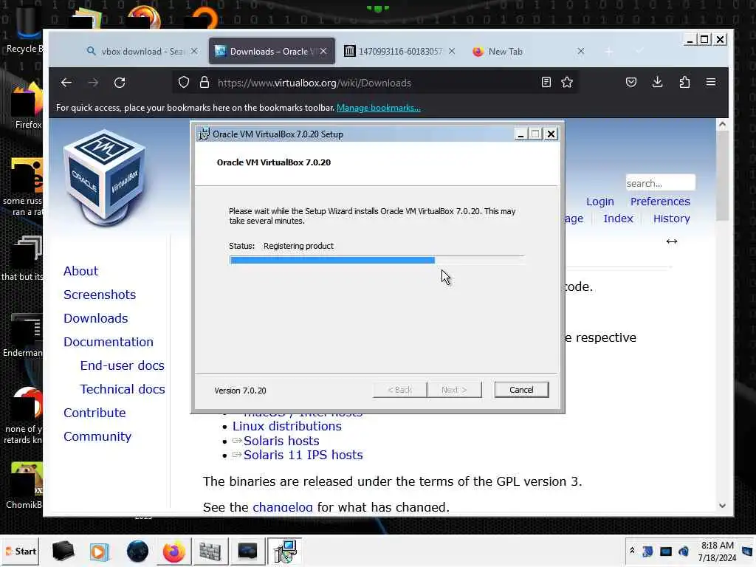Open the Solaris hosts link
756x567 pixels.
pyautogui.click(x=281, y=441)
